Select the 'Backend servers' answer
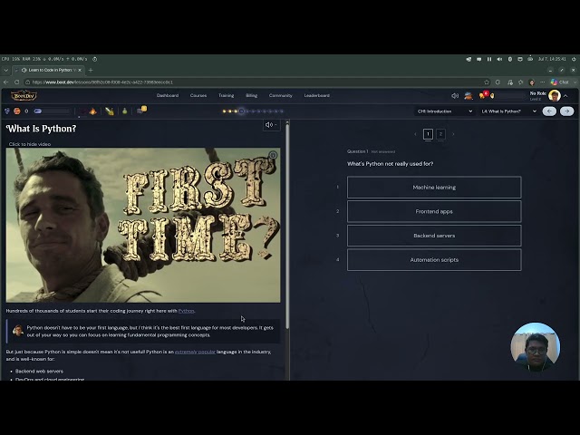 434,236
